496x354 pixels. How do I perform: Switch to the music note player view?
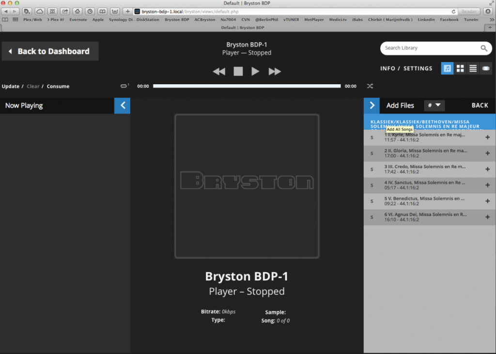(447, 68)
